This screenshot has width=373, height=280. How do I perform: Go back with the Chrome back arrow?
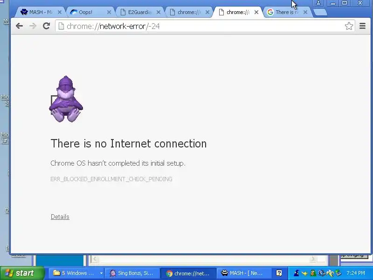tap(19, 26)
